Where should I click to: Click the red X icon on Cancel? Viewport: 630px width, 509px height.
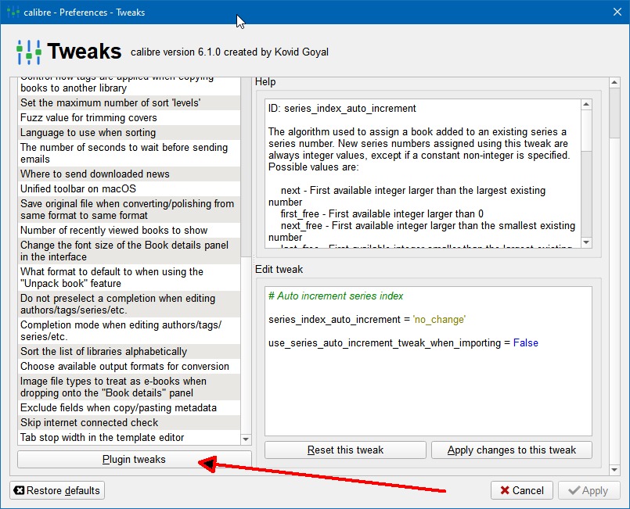coord(505,490)
